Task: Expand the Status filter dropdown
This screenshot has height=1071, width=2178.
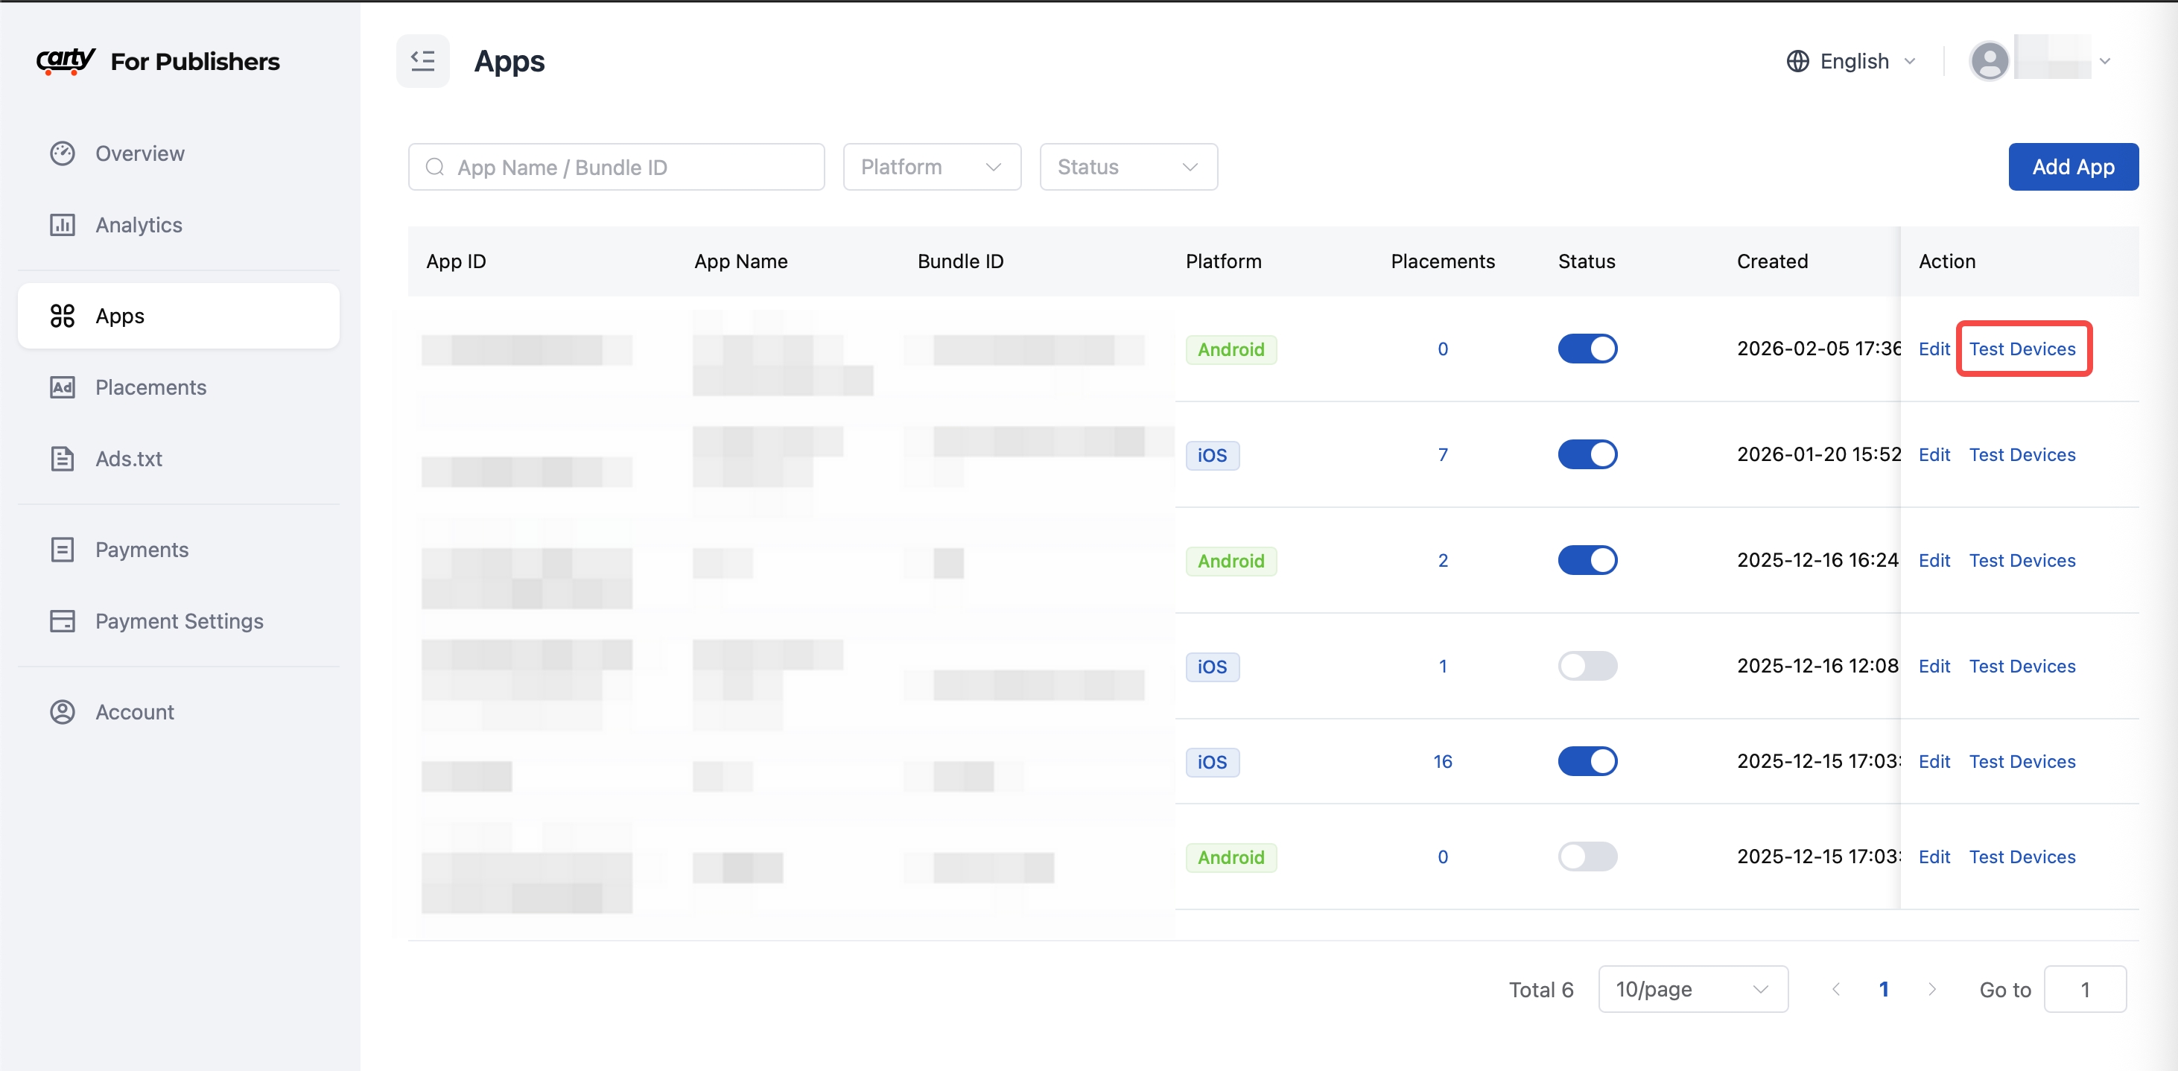Action: point(1127,167)
